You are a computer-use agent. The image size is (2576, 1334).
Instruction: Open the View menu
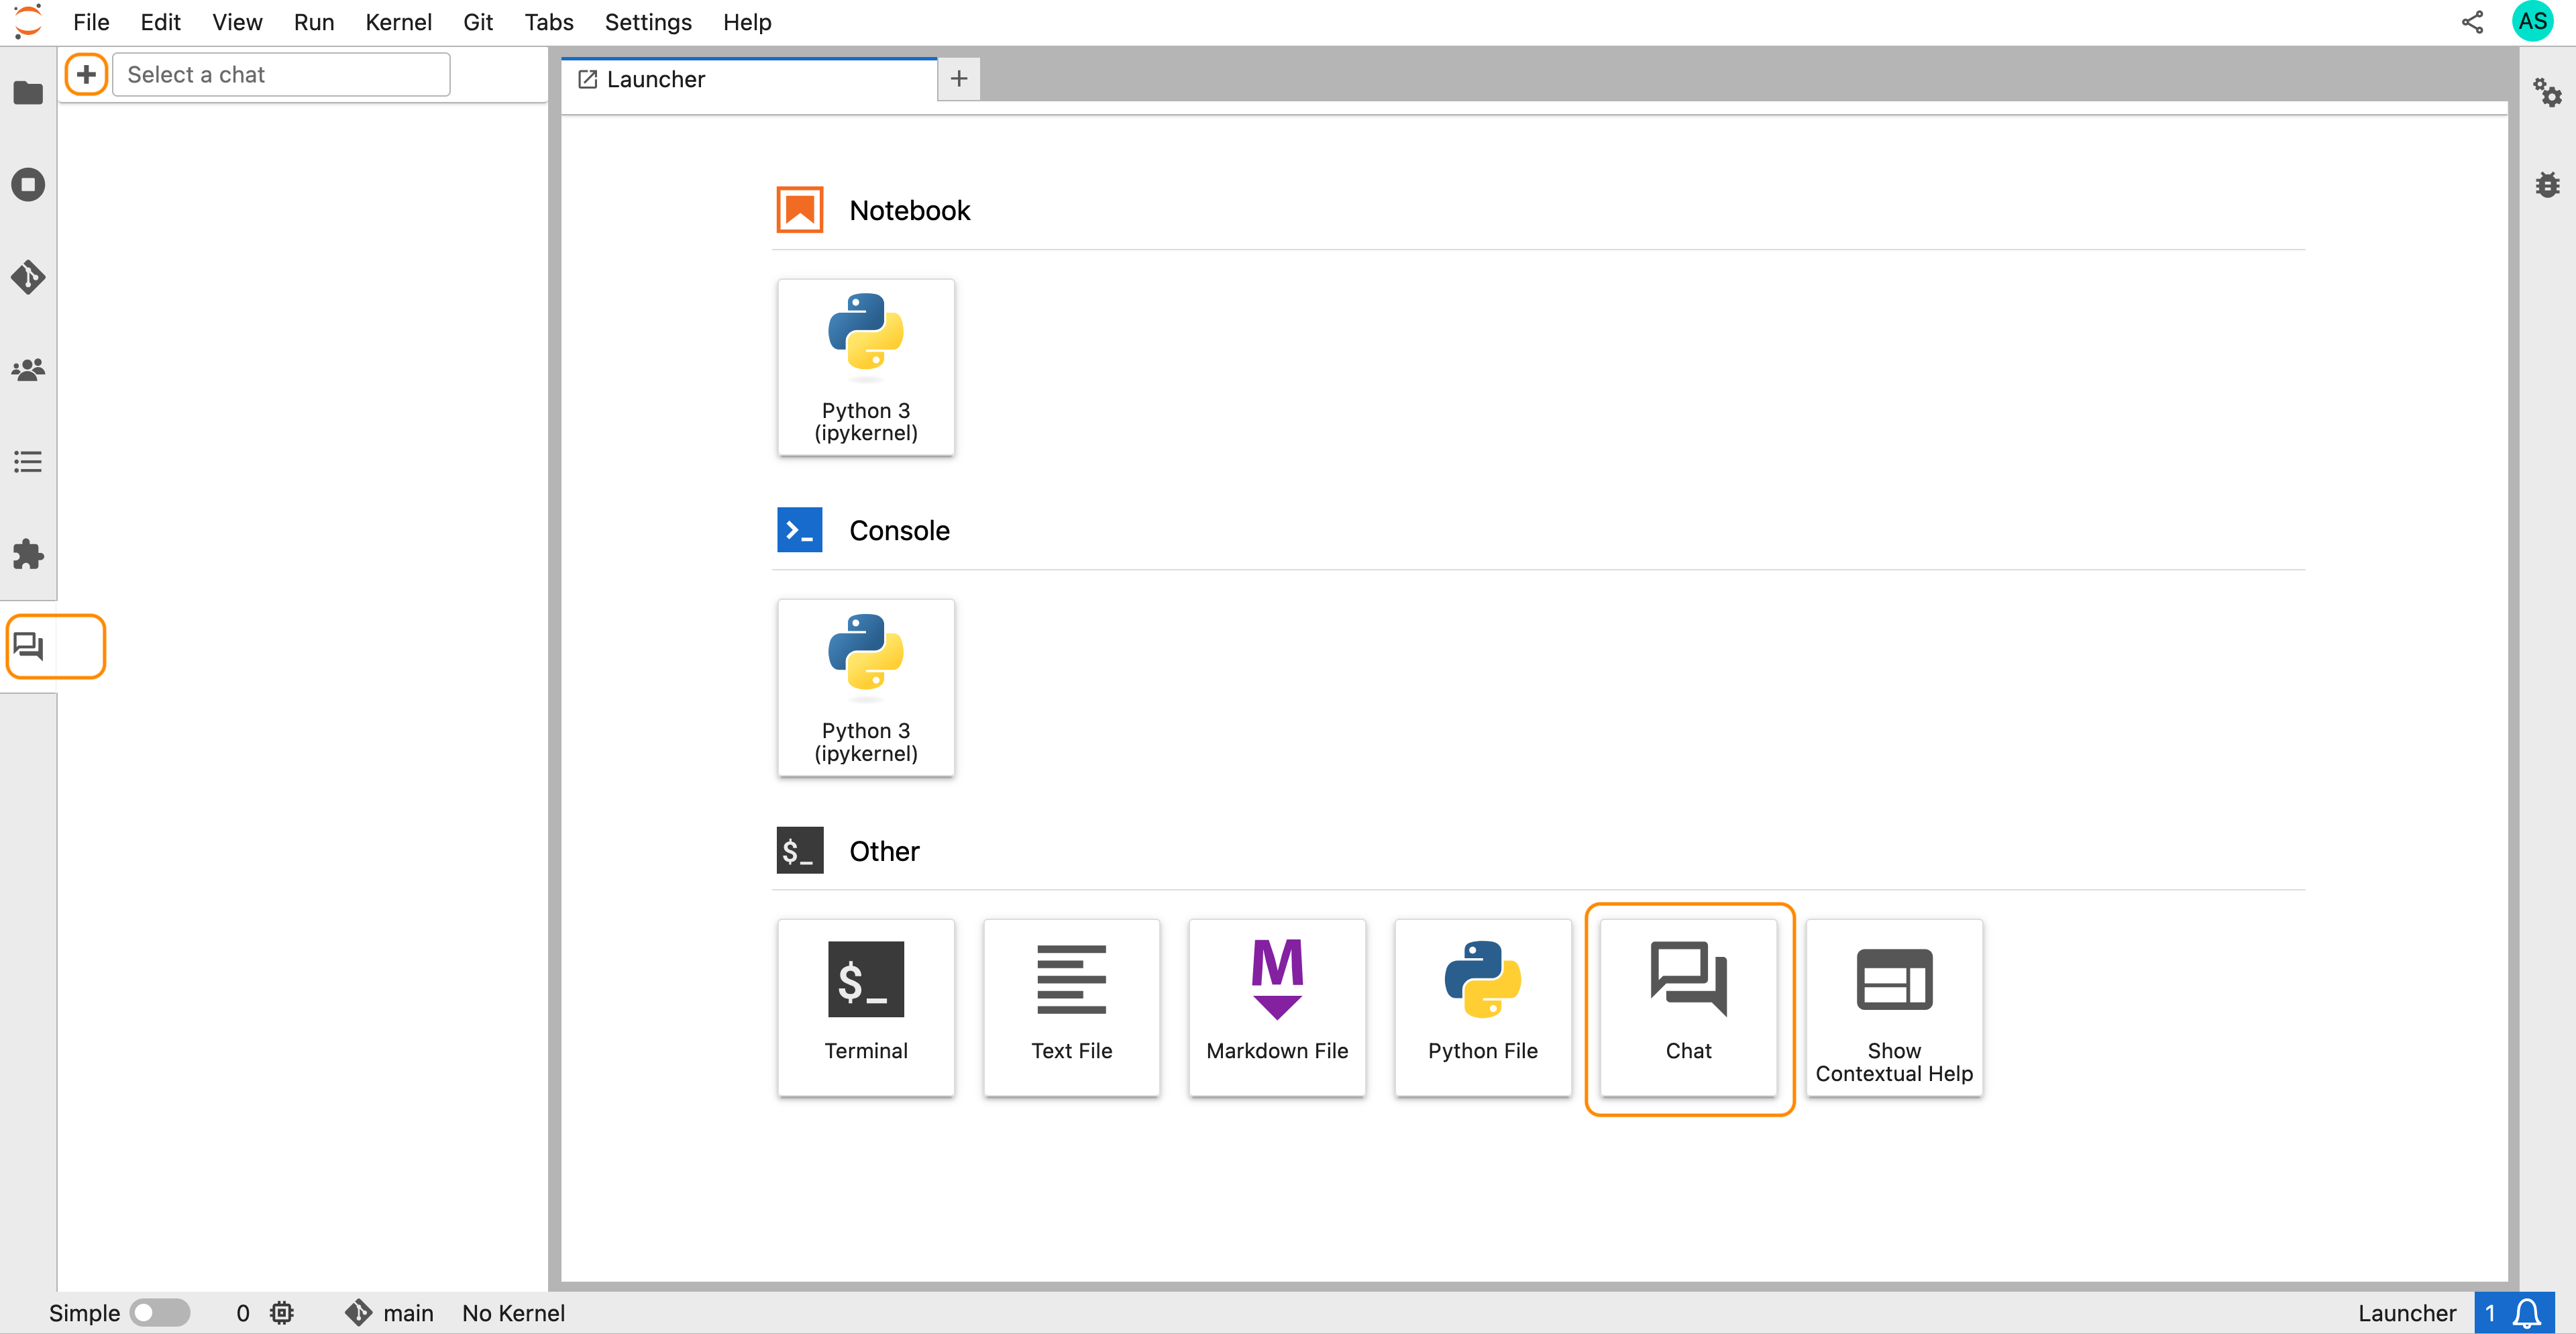(x=237, y=22)
